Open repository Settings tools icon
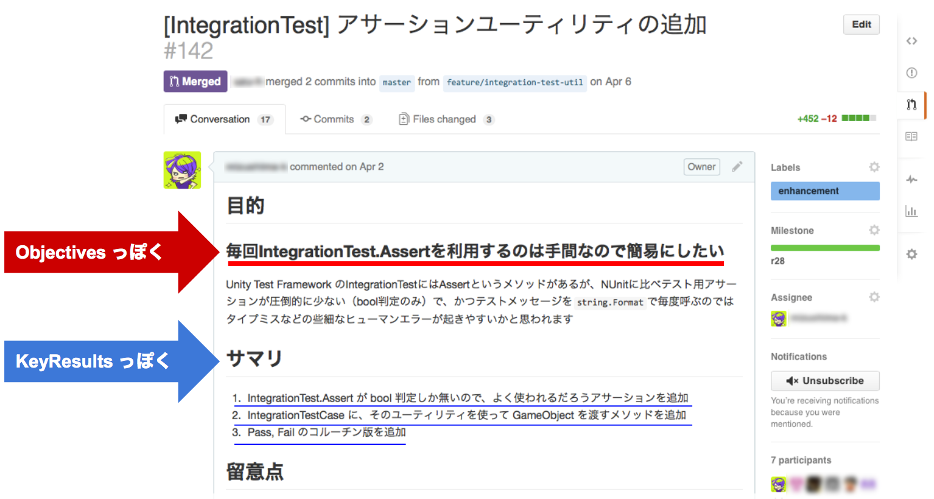 click(x=911, y=254)
